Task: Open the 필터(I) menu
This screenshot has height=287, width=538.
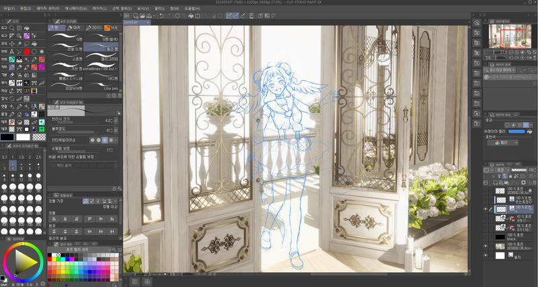Action: tap(160, 8)
